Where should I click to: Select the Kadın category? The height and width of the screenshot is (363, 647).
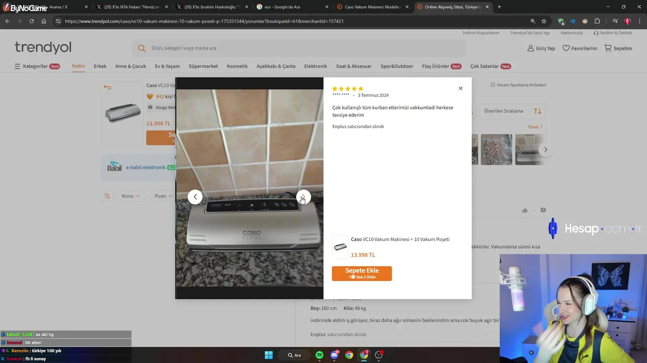coord(78,66)
